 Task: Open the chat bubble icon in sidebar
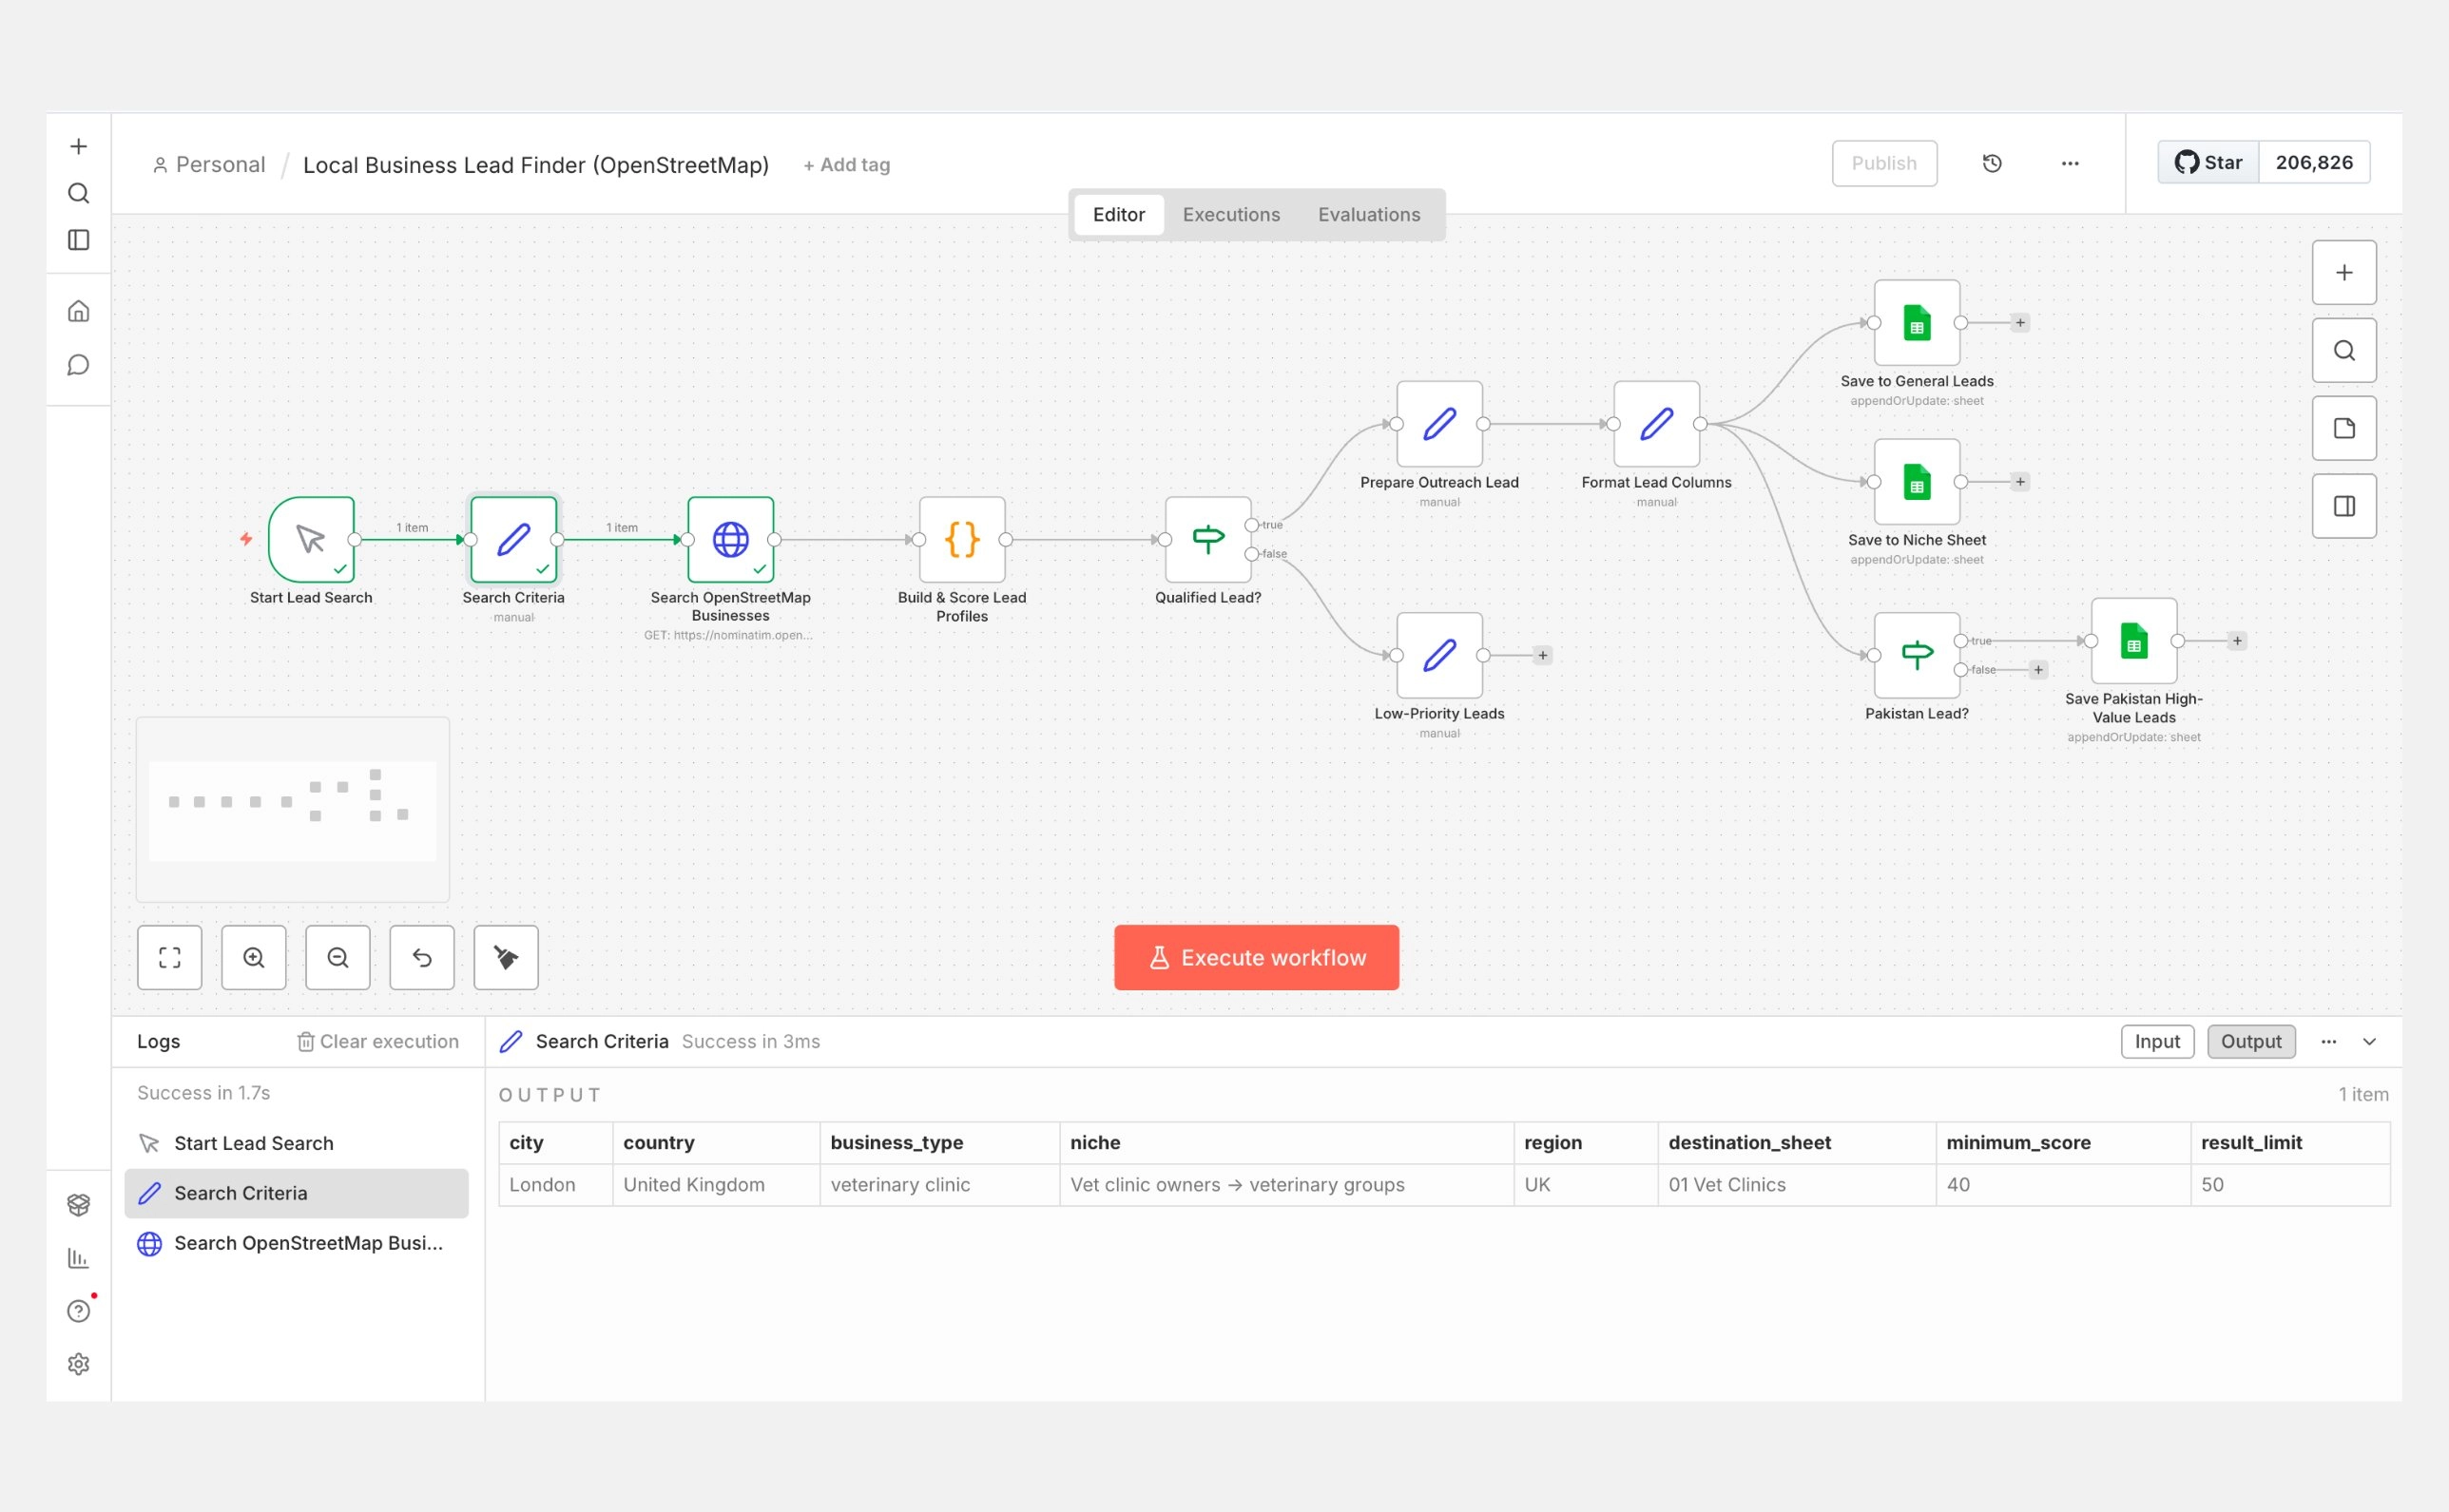click(x=78, y=365)
